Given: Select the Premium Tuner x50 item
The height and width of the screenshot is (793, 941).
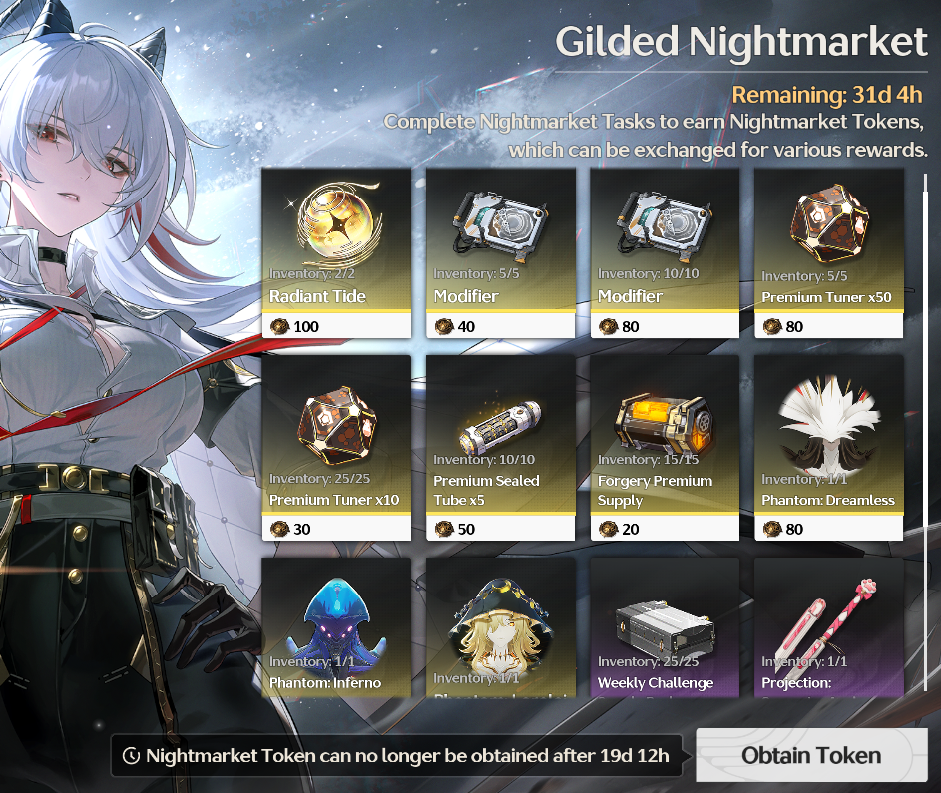Looking at the screenshot, I should coord(829,252).
